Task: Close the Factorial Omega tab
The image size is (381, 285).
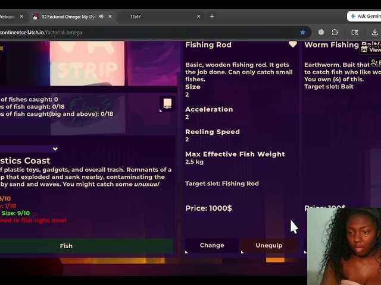Action: point(110,17)
